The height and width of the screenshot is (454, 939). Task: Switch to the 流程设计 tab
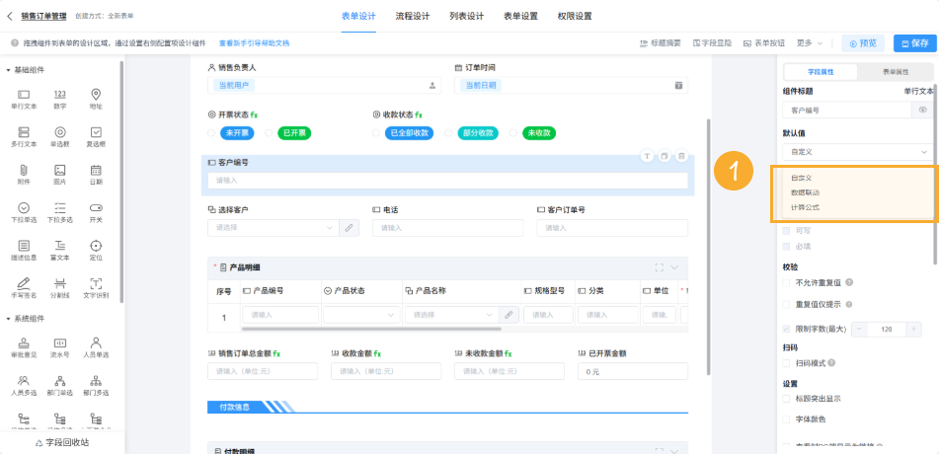(x=413, y=16)
